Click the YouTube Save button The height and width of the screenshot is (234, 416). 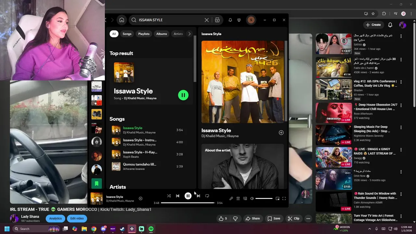pyautogui.click(x=274, y=218)
